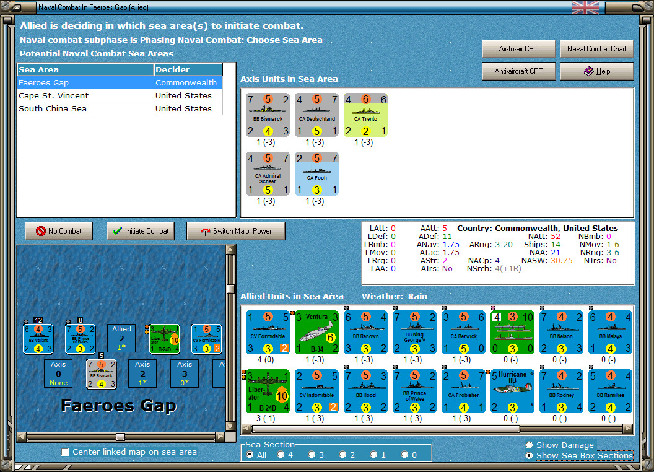Click the Allied 2 sea box on map
Image resolution: width=654 pixels, height=472 pixels.
[x=121, y=338]
